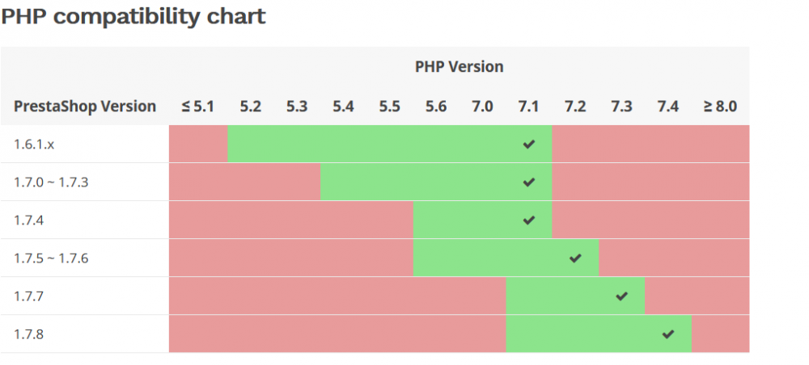
Task: Select the '7.4' column header
Action: click(667, 107)
